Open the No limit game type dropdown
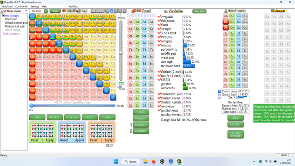Viewport: 295px width, 166px height. point(46,11)
